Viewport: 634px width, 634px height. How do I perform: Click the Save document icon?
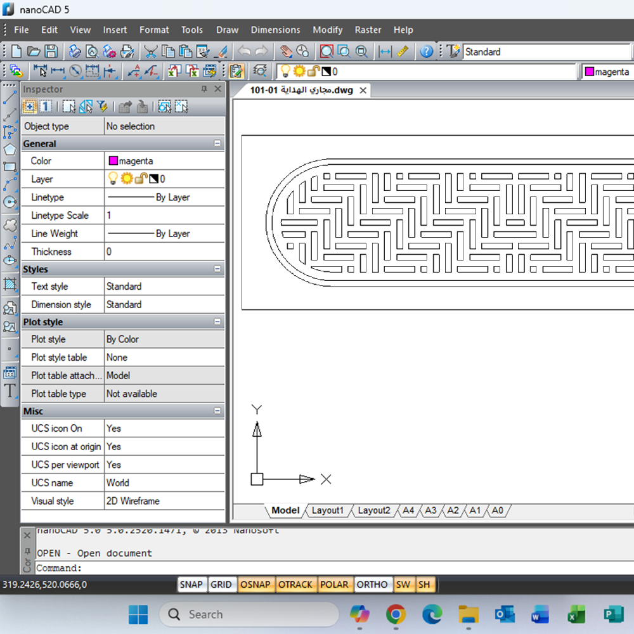point(51,51)
